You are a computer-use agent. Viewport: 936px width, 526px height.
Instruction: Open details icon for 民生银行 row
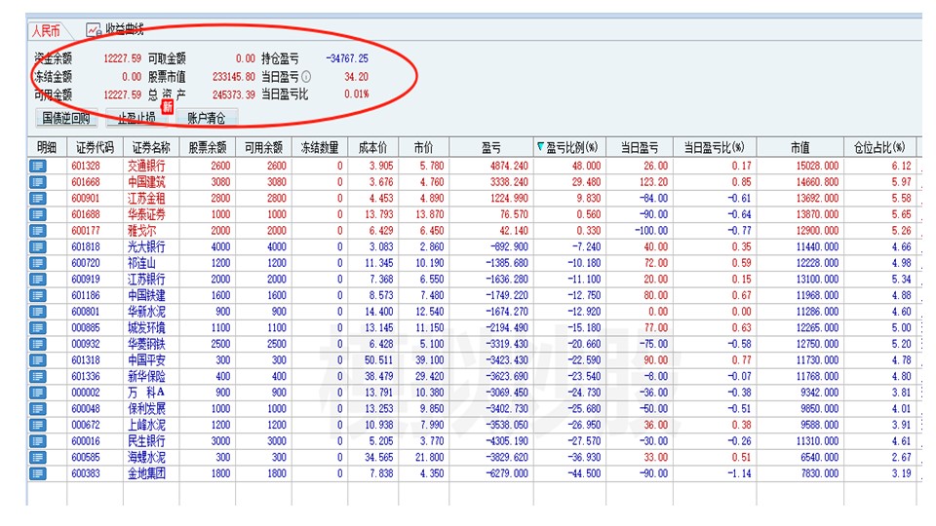(38, 440)
